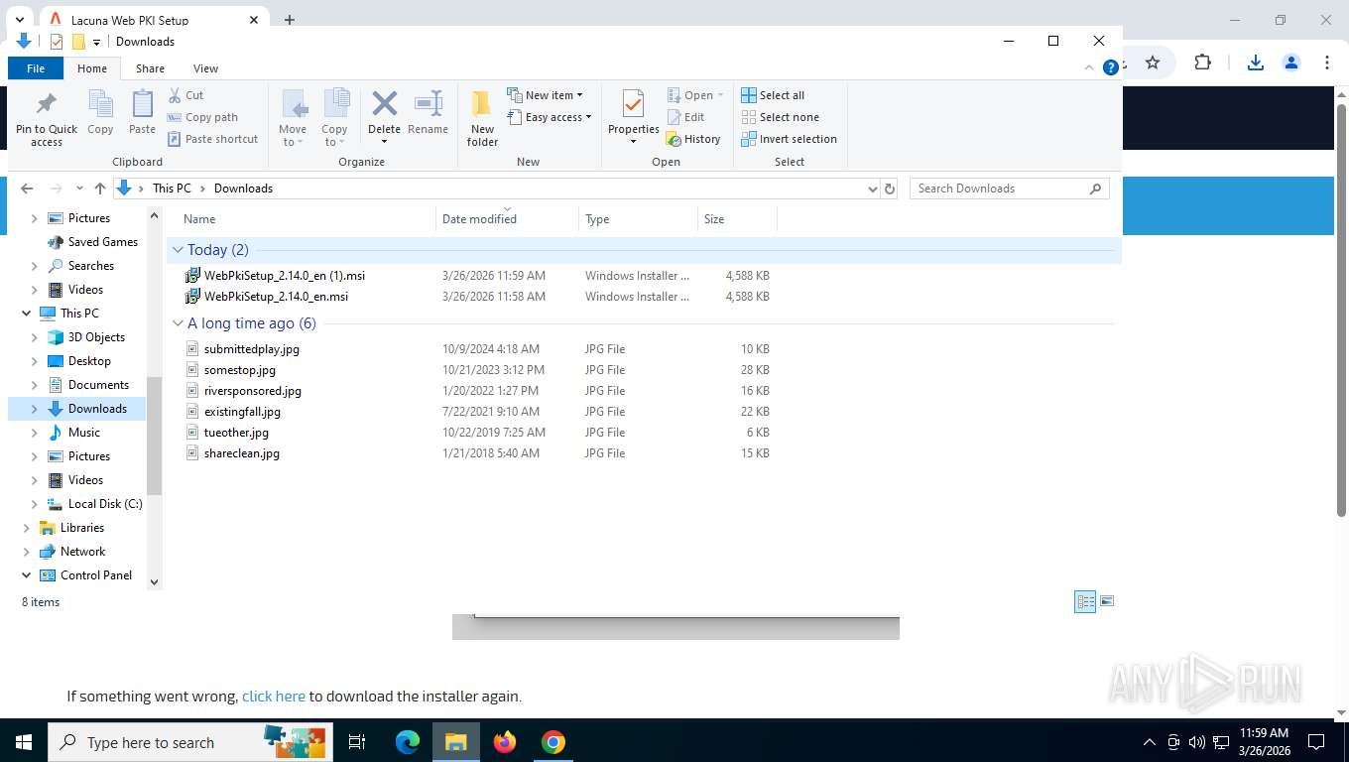This screenshot has height=762, width=1349.
Task: Click the Copy icon in Clipboard group
Action: pyautogui.click(x=100, y=103)
